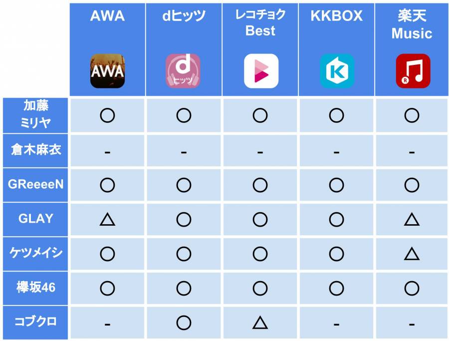Click the レコチョク Best play icon

(x=261, y=71)
